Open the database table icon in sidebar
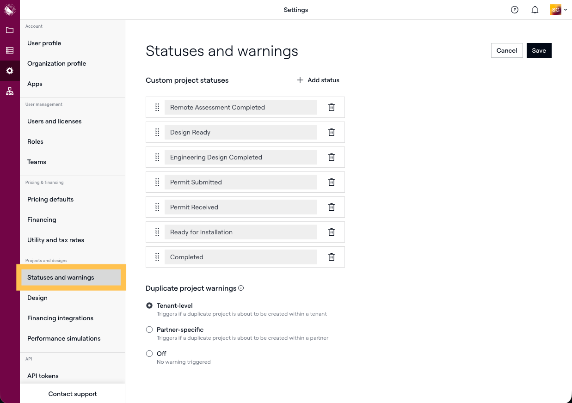The width and height of the screenshot is (572, 403). pos(10,50)
